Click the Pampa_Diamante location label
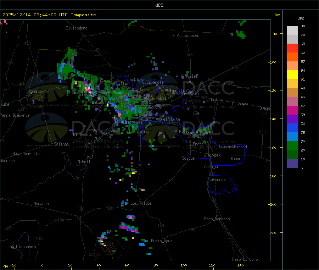 pyautogui.click(x=15, y=115)
